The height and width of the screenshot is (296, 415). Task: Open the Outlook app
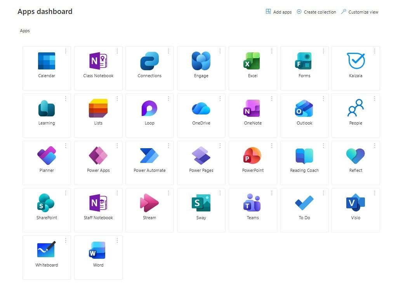coord(304,113)
